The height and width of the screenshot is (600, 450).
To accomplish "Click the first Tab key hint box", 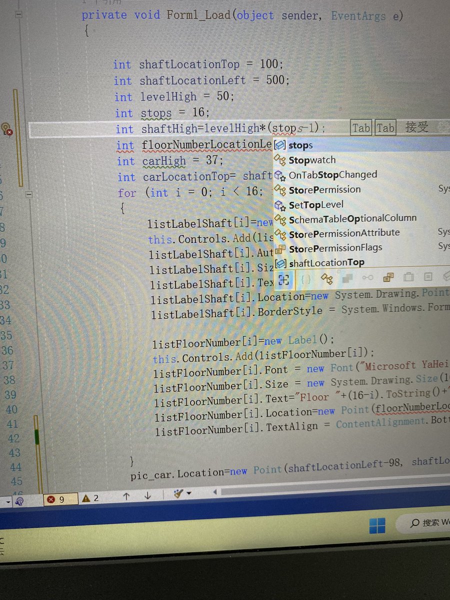I will 361,128.
